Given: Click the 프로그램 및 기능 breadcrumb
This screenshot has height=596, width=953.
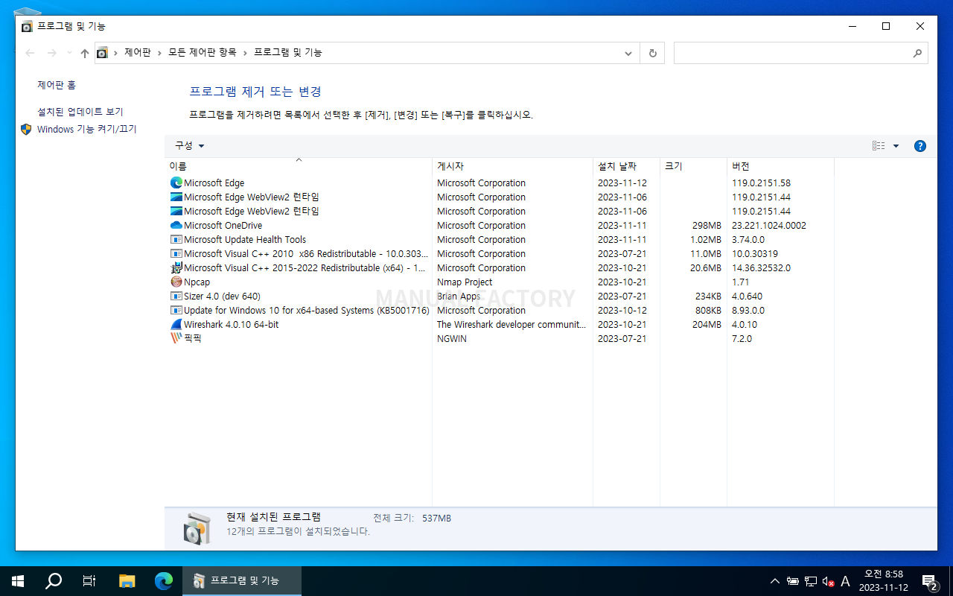Looking at the screenshot, I should tap(288, 53).
